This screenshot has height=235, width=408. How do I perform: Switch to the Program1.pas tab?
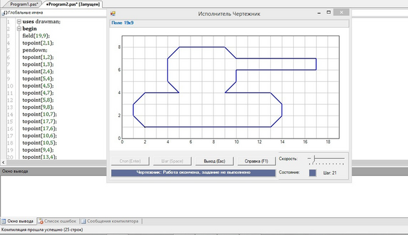pos(24,4)
